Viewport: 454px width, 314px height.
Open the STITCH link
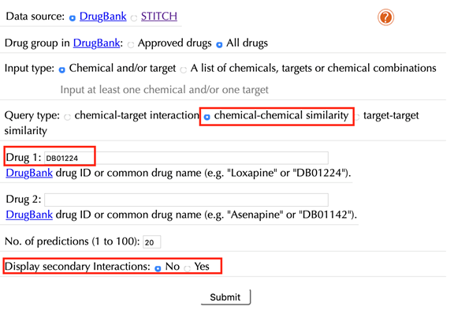tap(159, 17)
